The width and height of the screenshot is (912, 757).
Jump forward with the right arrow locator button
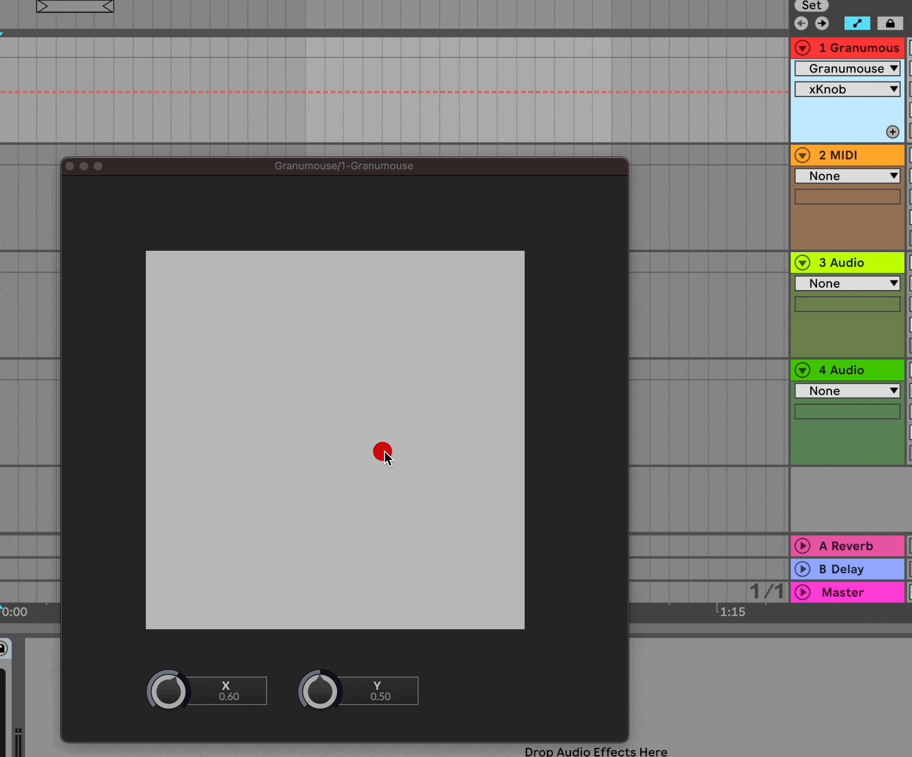coord(822,23)
